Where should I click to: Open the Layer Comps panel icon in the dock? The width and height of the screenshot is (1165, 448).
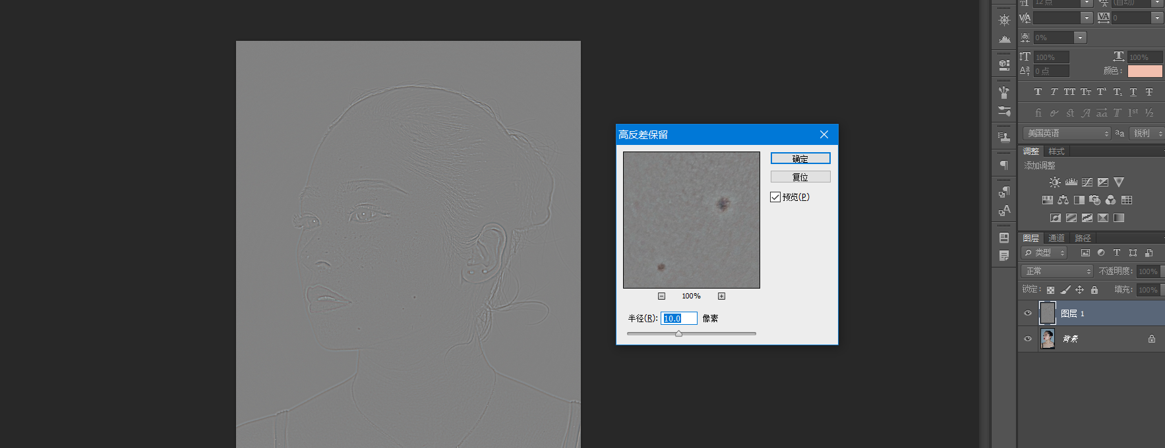point(1004,238)
